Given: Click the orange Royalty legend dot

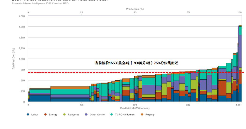Looking at the screenshot, I should pos(142,114).
